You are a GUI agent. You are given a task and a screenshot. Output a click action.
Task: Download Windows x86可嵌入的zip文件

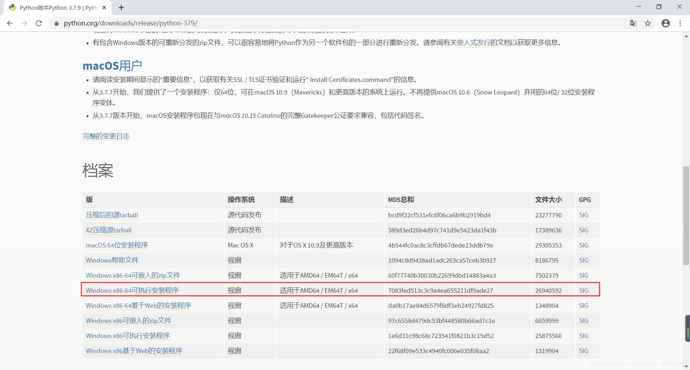click(129, 321)
